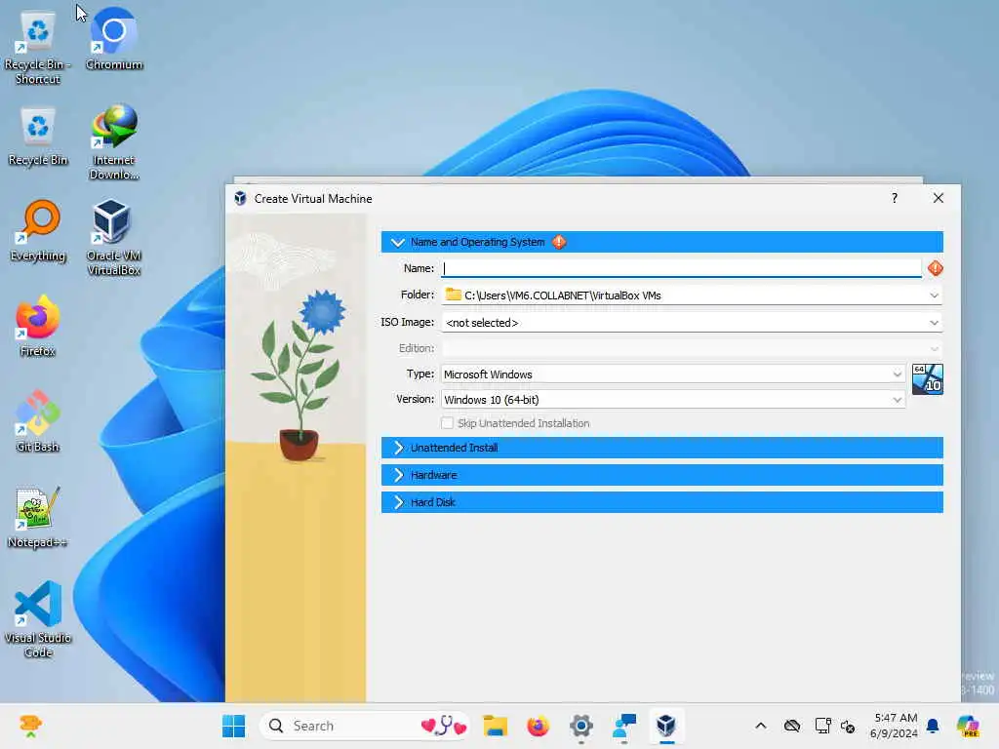
Task: Open the Folder path dropdown
Action: (x=934, y=296)
